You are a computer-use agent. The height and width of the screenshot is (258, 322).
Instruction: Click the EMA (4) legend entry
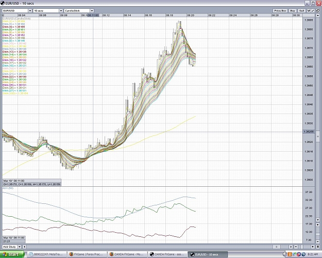tap(14, 27)
